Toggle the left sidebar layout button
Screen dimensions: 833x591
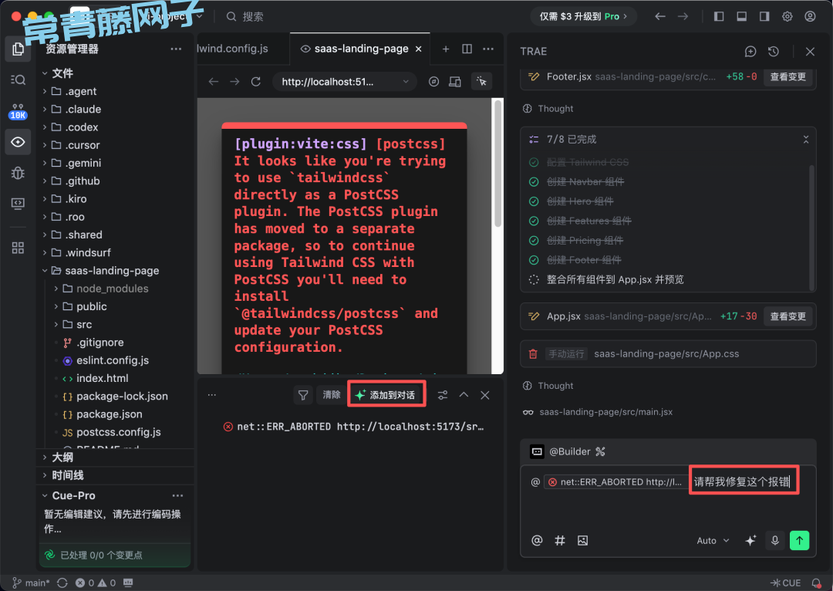[x=719, y=16]
